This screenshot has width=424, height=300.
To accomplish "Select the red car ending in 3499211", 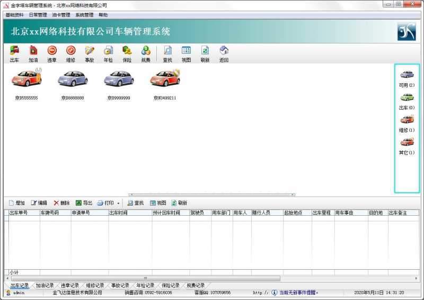I will tap(165, 84).
